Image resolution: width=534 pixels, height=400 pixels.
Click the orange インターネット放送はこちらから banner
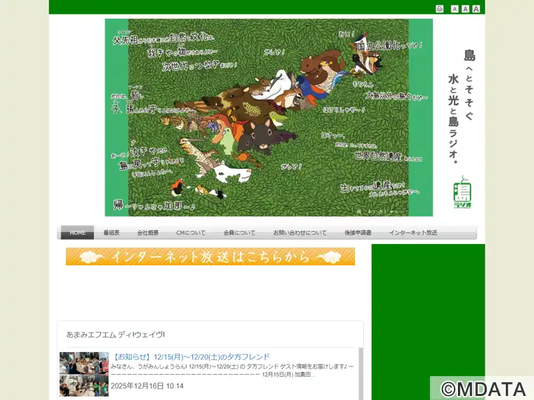(210, 257)
